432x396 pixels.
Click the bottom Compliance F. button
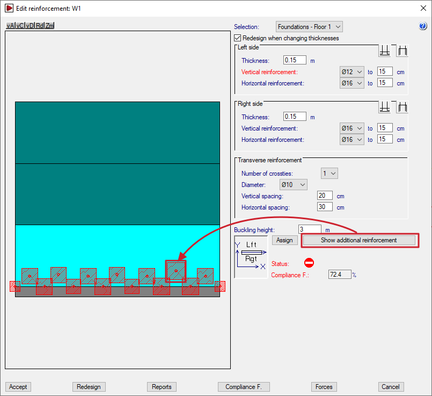244,387
